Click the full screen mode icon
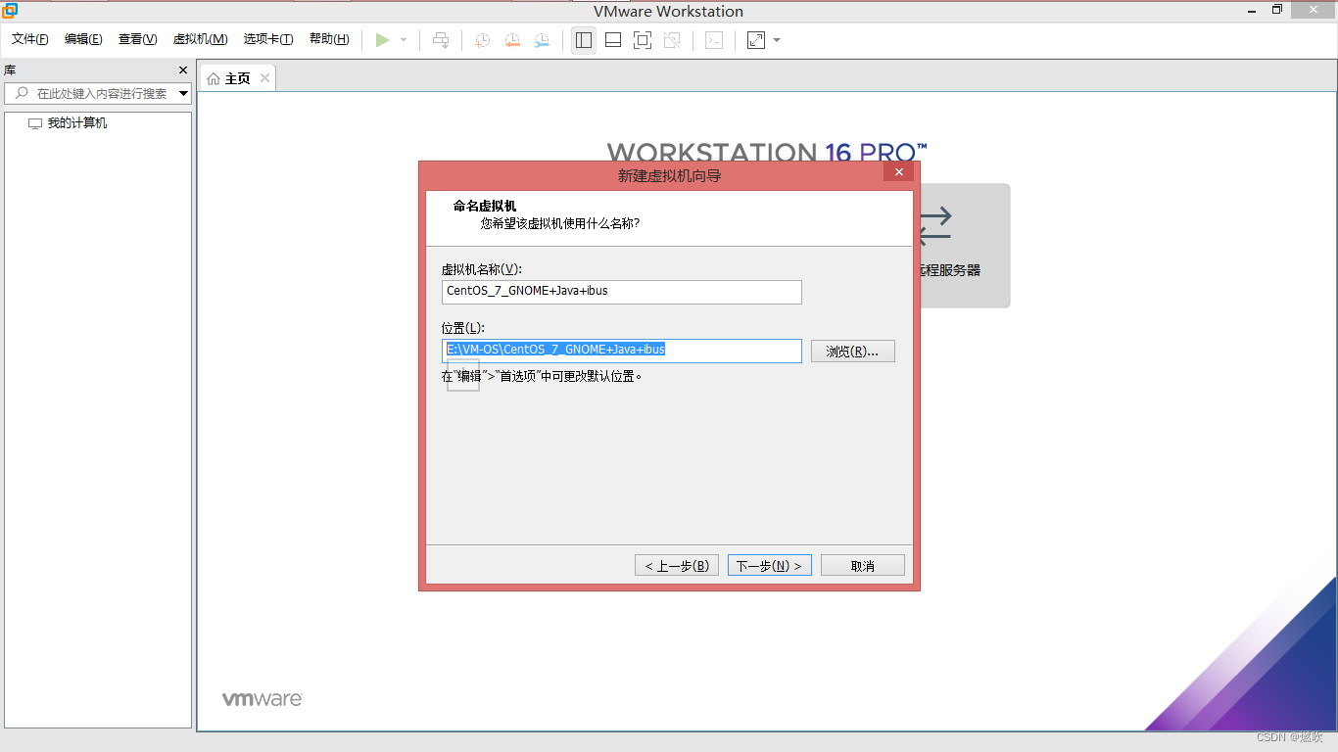The width and height of the screenshot is (1338, 752). 643,40
